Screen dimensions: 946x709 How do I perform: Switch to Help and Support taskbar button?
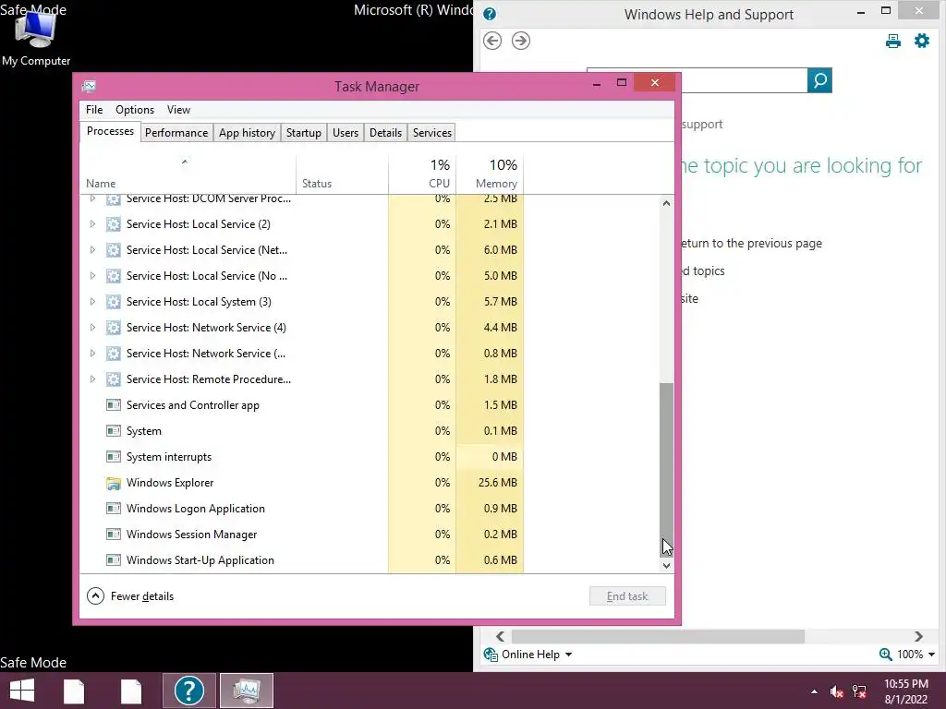[x=188, y=691]
